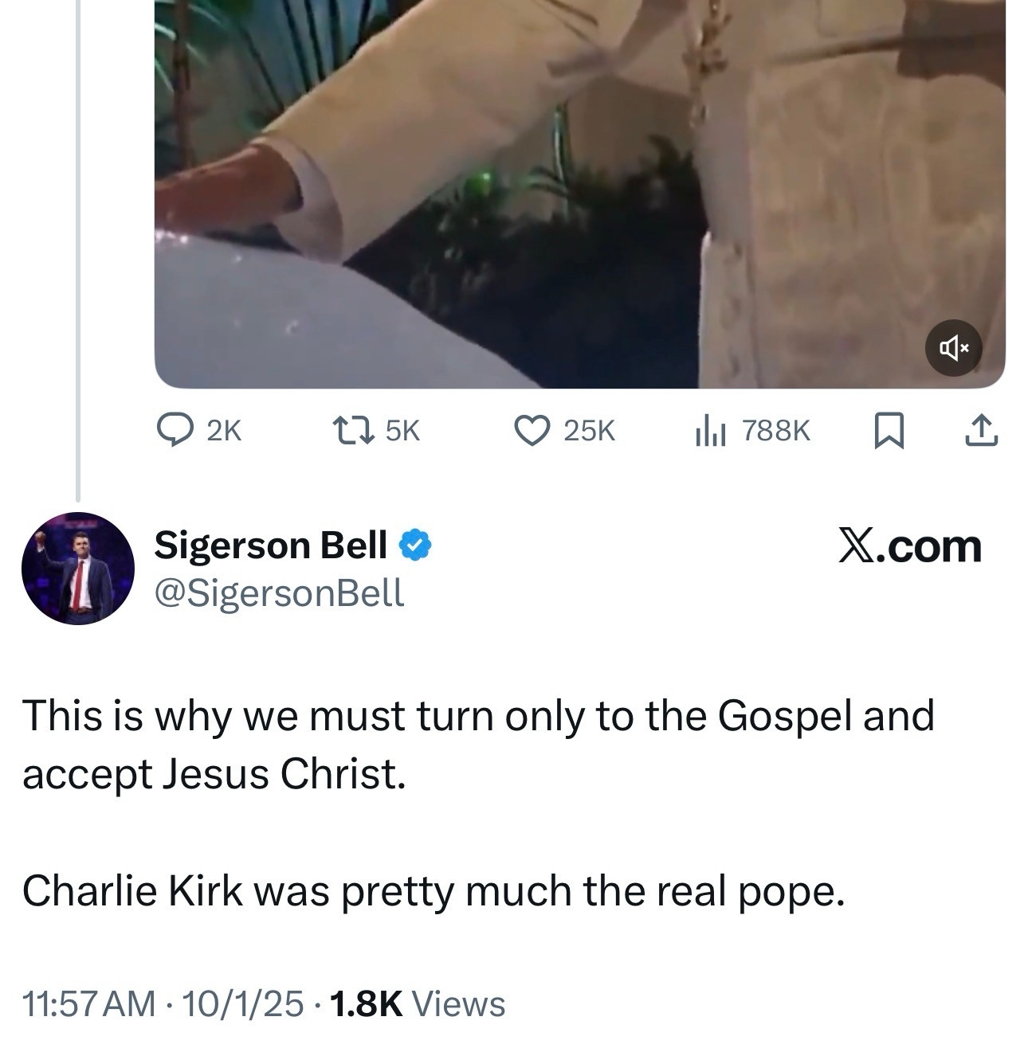Viewport: 1028px width, 1048px height.
Task: Click the X.com logo
Action: pyautogui.click(x=909, y=547)
